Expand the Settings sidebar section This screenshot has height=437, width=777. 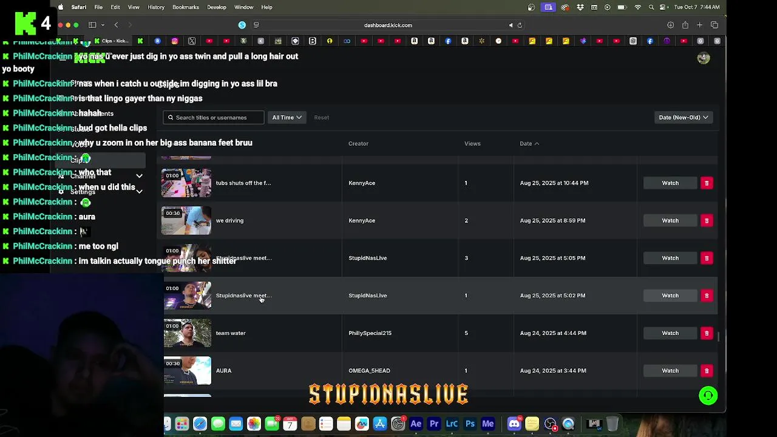(x=139, y=191)
